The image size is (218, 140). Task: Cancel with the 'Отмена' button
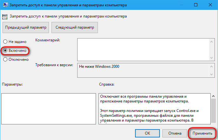click(x=175, y=133)
